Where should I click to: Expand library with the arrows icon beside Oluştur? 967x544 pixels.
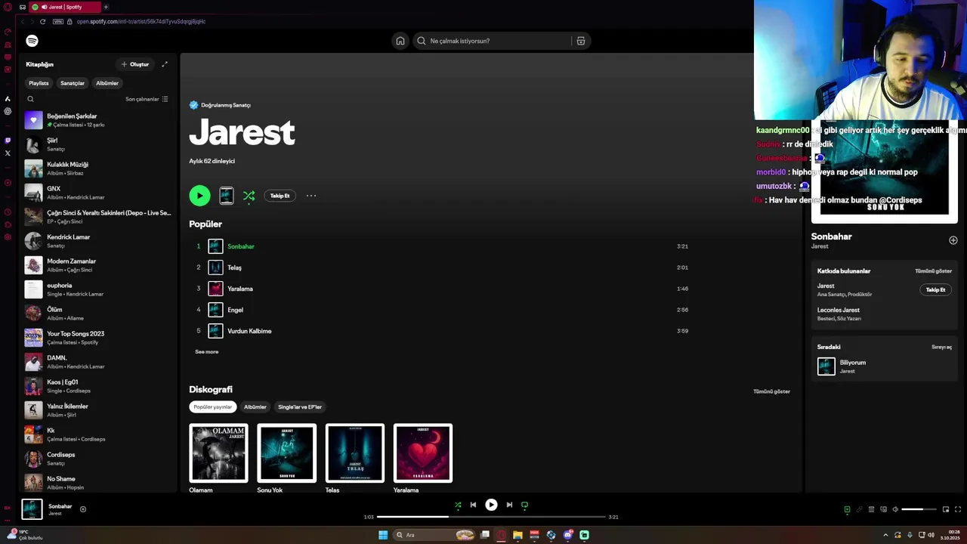click(x=165, y=64)
